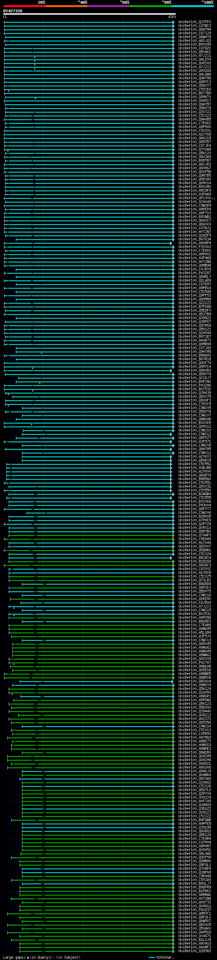Select the UniRef100_B4FCN0 label
Screen dimensions: 217x960
coord(195,382)
